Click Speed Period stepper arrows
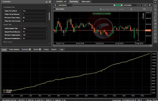Viewport: 158px width, 101px height. (46, 32)
